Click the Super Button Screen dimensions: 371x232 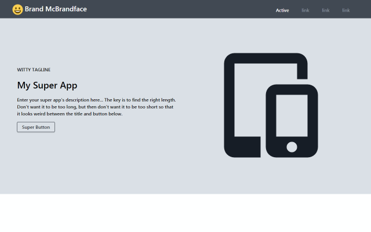point(36,127)
